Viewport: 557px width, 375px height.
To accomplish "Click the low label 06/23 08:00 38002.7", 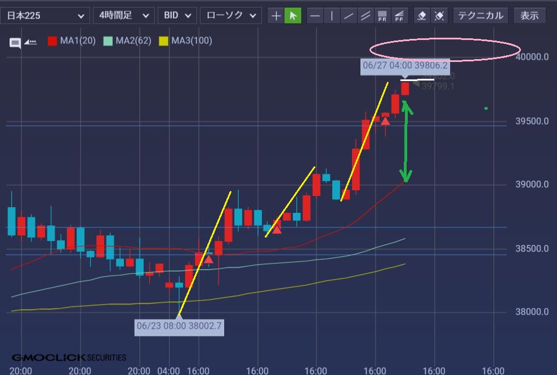I will point(179,326).
